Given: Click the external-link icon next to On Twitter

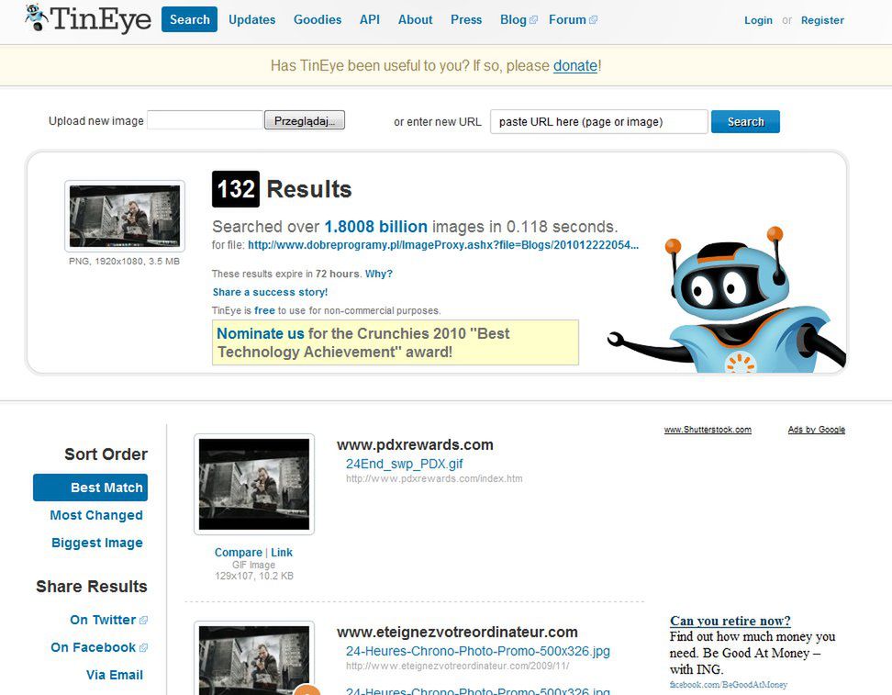Looking at the screenshot, I should click(143, 620).
